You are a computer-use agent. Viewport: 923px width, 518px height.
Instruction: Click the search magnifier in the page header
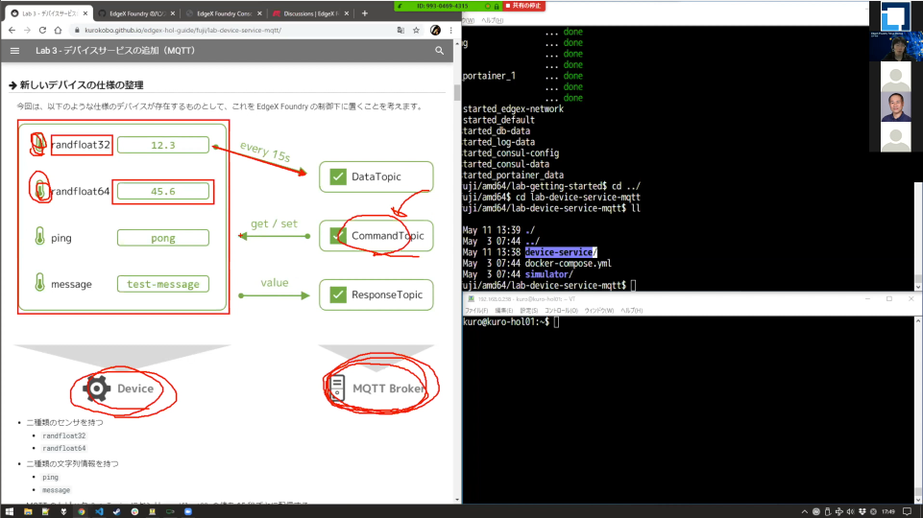pos(439,51)
